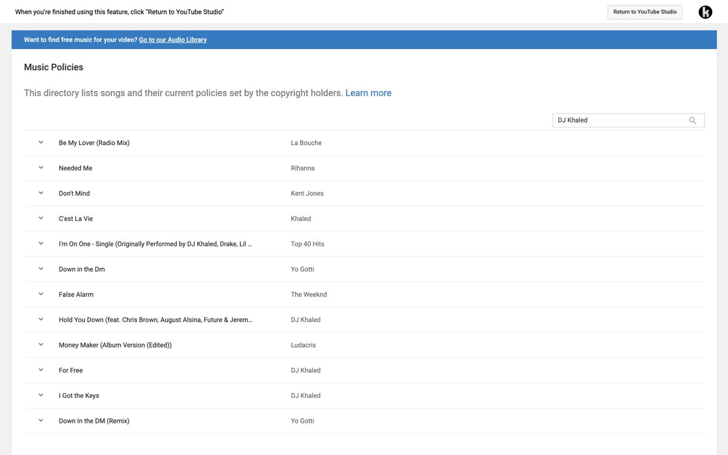Click artist name Kent Jones
728x455 pixels.
tap(308, 194)
